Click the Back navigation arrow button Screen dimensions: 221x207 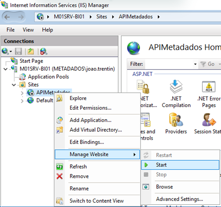(x=7, y=17)
